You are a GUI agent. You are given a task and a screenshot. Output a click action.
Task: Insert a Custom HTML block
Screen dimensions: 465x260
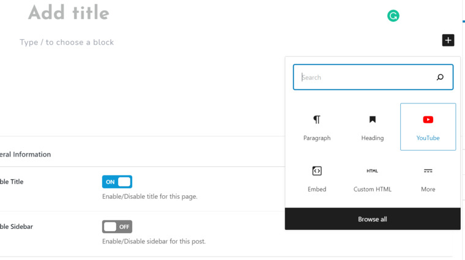(372, 179)
